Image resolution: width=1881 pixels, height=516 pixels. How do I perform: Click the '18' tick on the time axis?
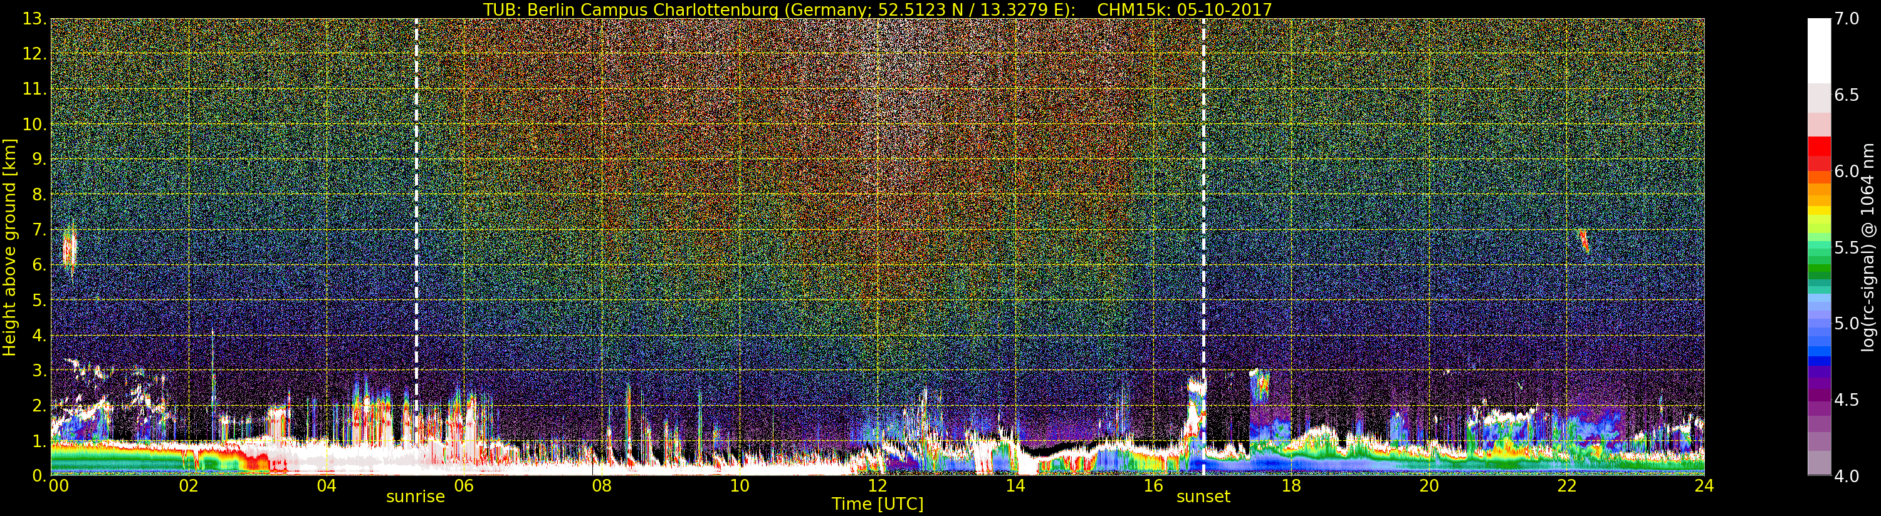[1291, 486]
